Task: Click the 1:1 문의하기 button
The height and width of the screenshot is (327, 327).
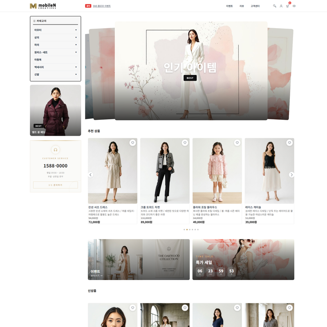Action: [x=56, y=185]
